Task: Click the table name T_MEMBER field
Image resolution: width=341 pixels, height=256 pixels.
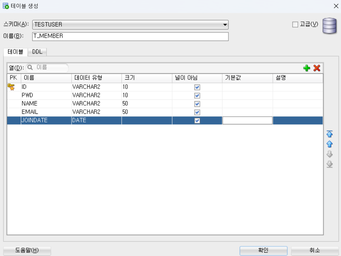Action: [130, 36]
